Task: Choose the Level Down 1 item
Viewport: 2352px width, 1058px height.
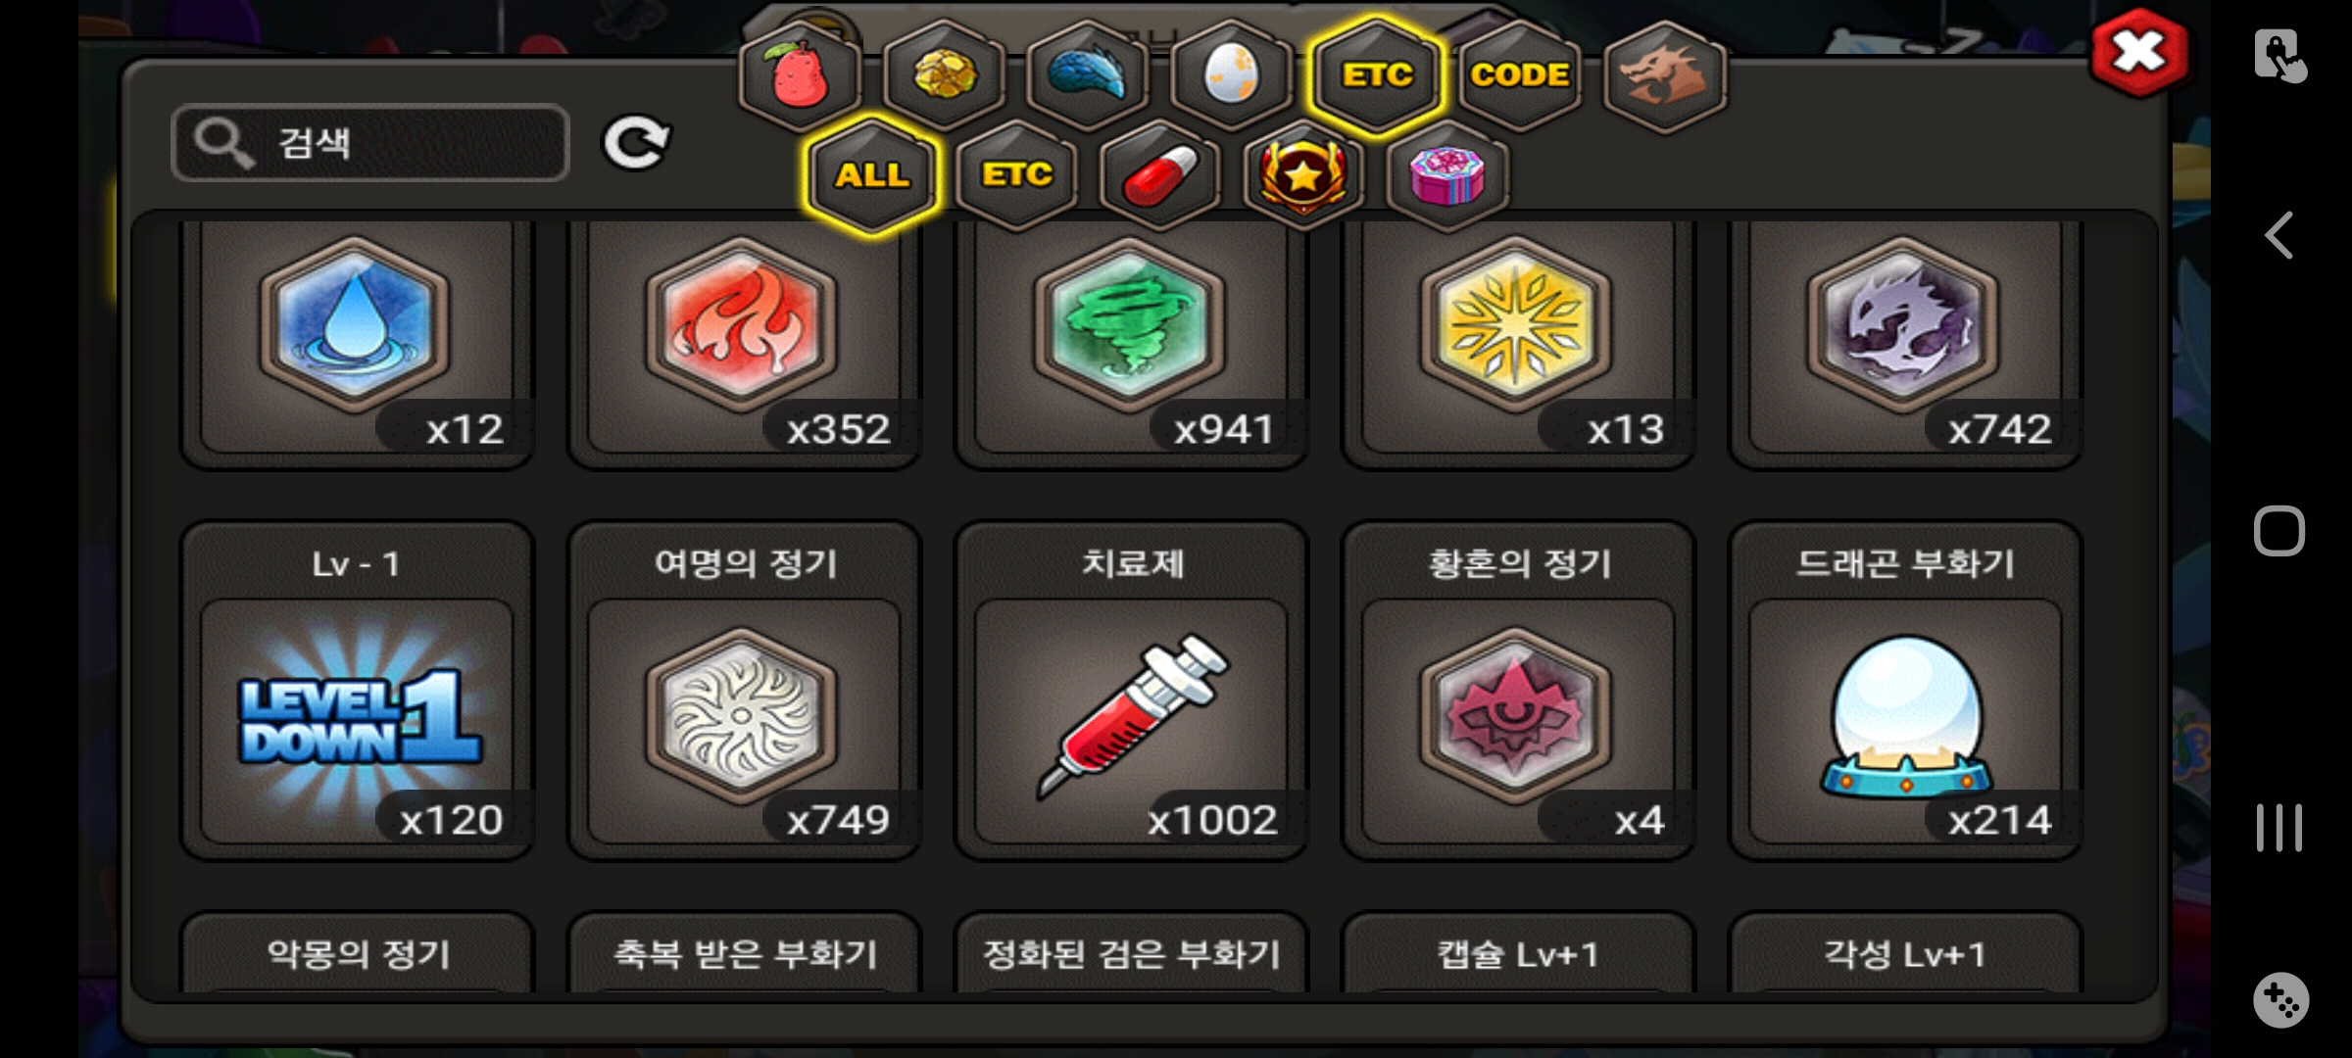Action: tap(357, 691)
